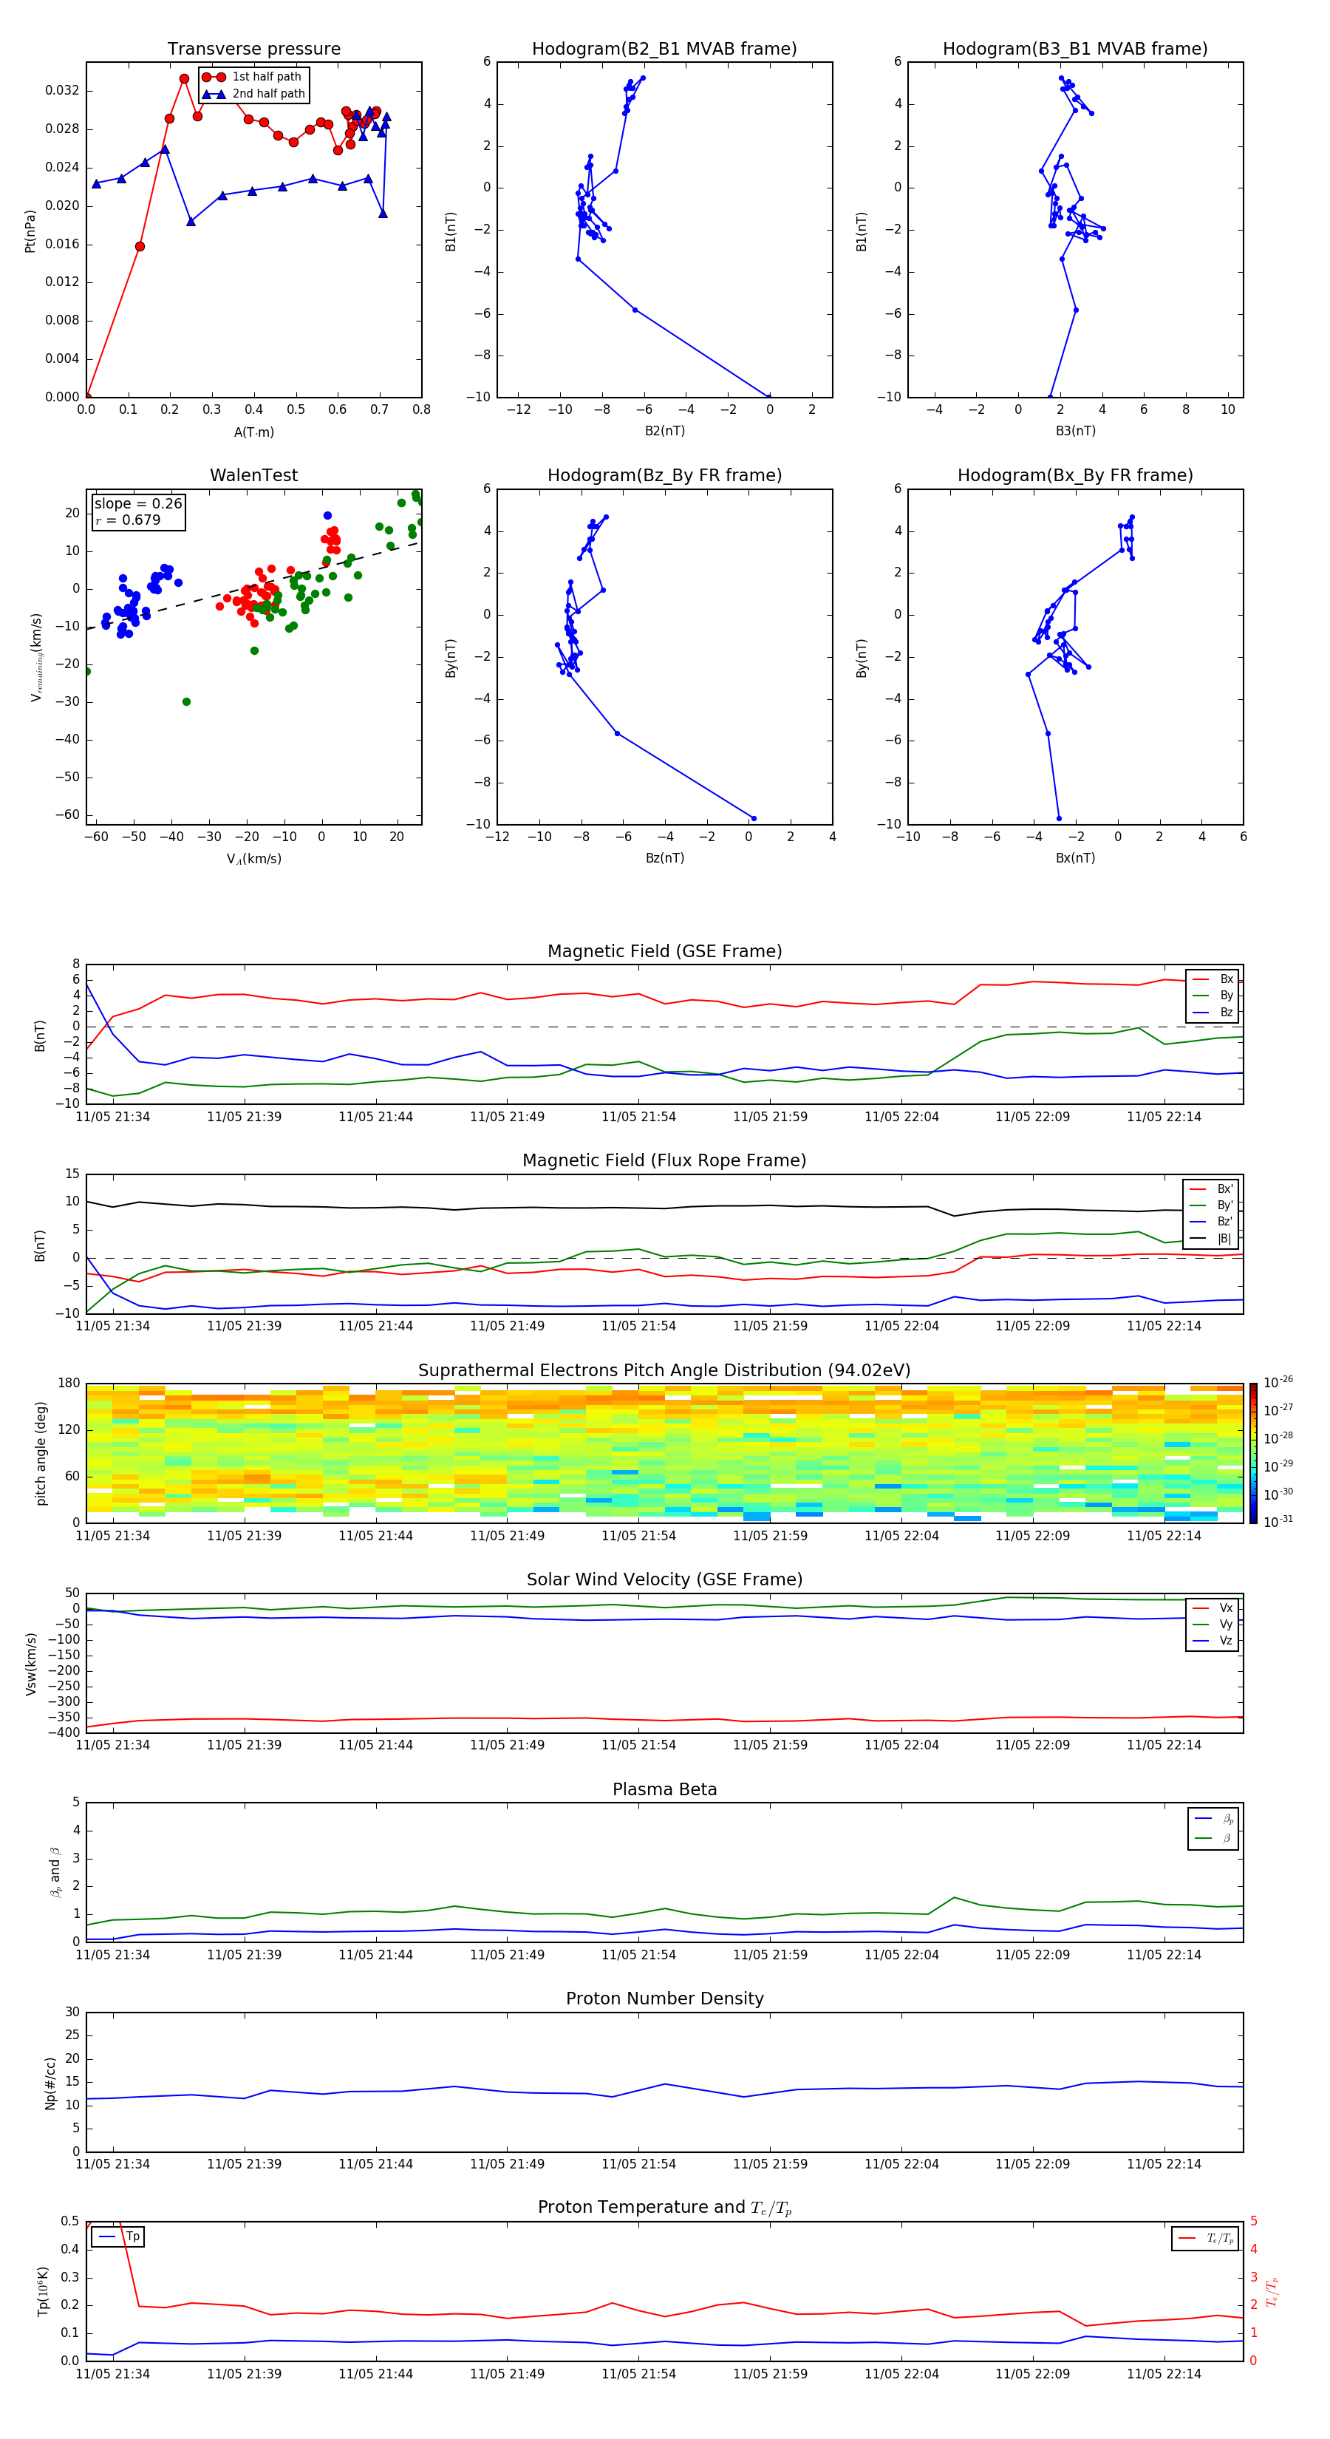Click the pitch angle colorbar scale
Screen dimensions: 1330x2439
tap(1253, 1452)
